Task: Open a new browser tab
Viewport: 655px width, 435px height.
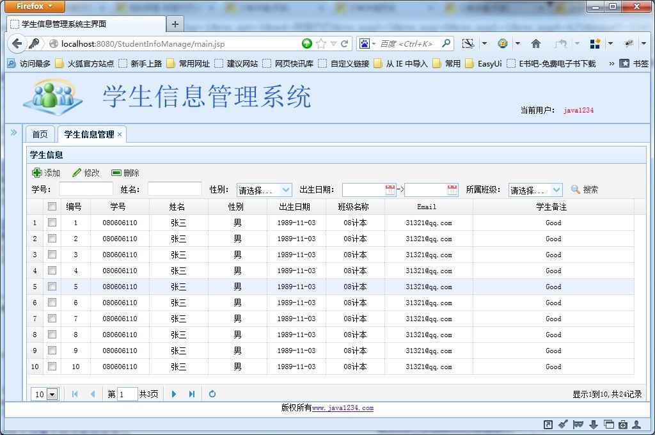Action: tap(175, 24)
